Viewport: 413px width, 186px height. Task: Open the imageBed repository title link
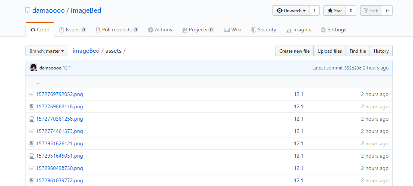(86, 10)
